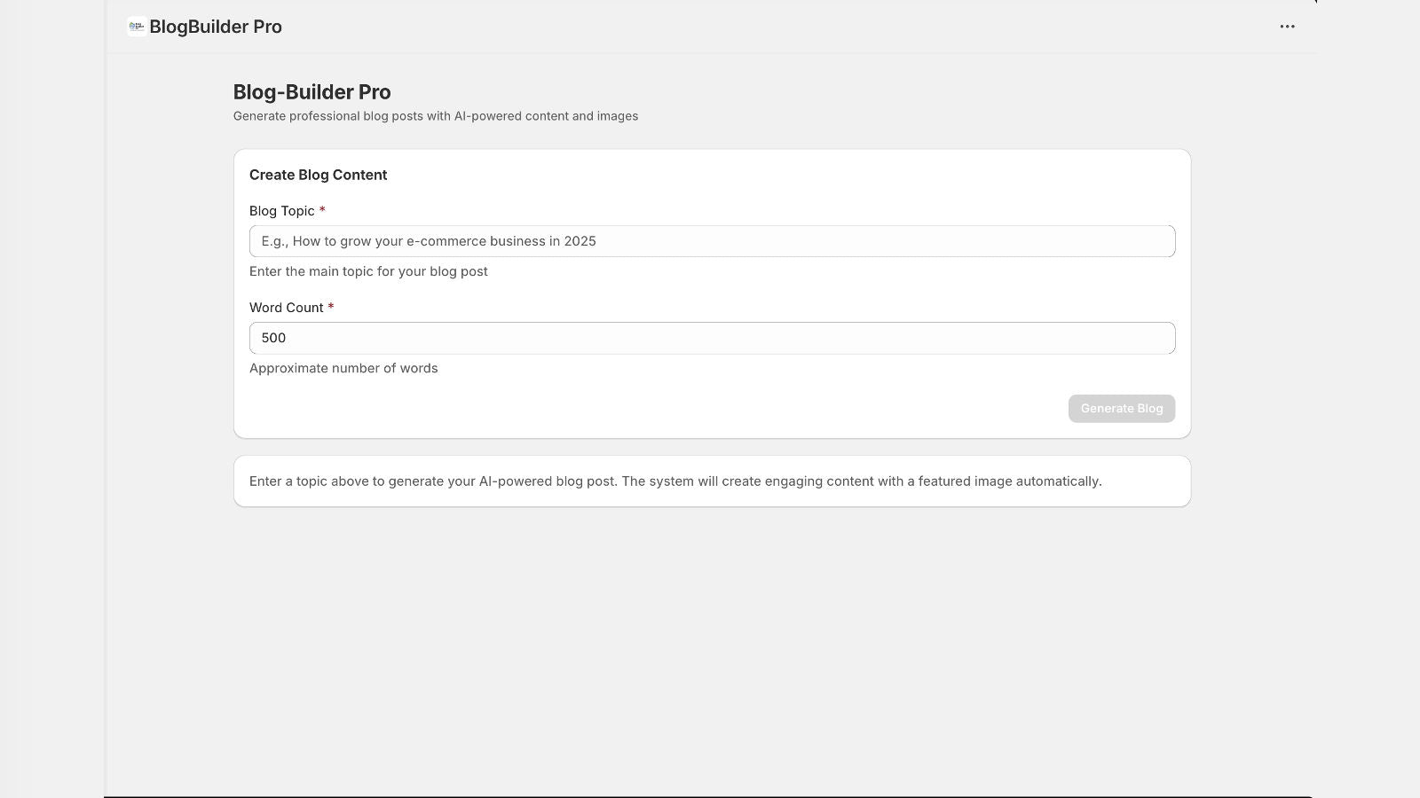Click the required asterisk beside Blog Topic
The image size is (1420, 798).
point(322,210)
